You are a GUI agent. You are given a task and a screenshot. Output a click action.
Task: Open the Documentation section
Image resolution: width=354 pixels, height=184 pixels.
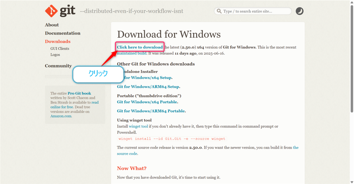(x=63, y=33)
